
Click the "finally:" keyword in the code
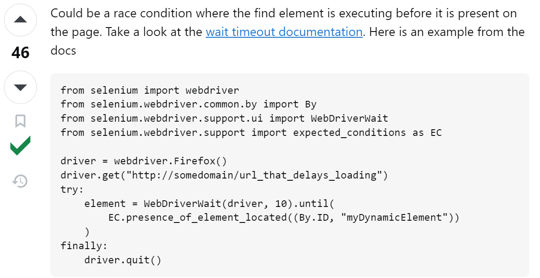(84, 246)
